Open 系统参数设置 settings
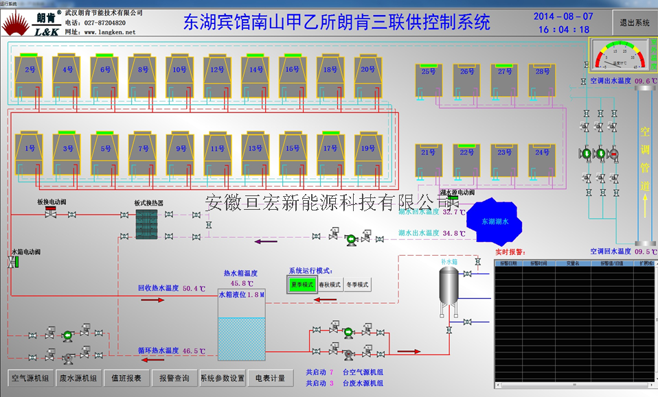This screenshot has height=397, width=658. 223,378
